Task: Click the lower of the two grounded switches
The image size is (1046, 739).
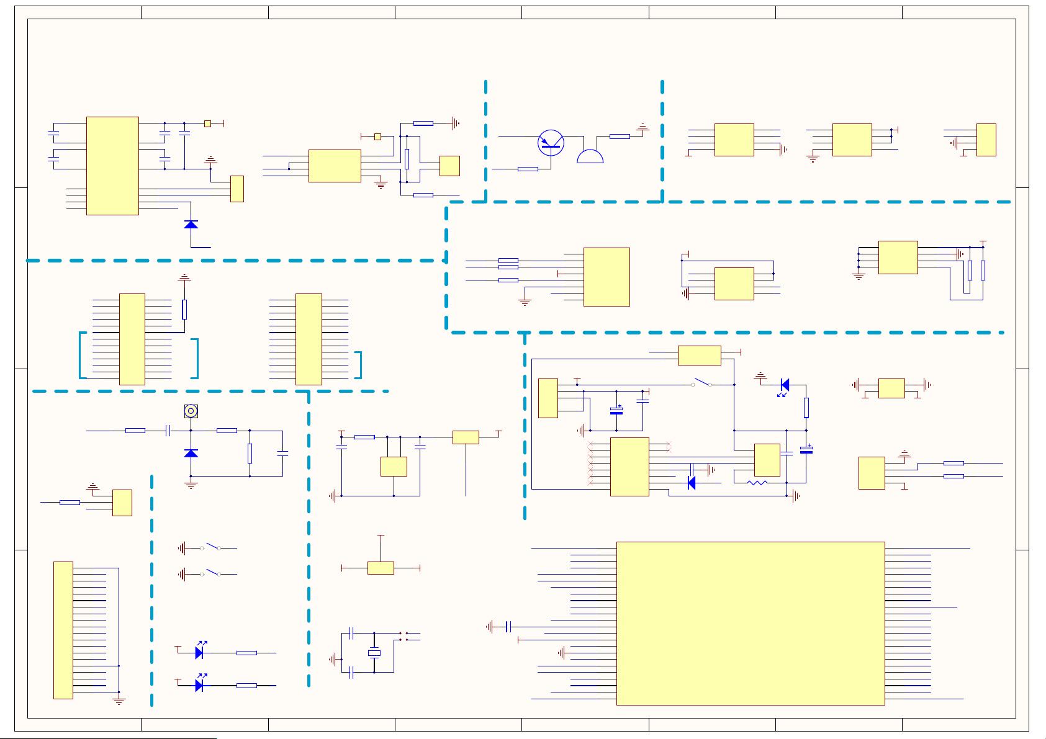Action: [211, 573]
